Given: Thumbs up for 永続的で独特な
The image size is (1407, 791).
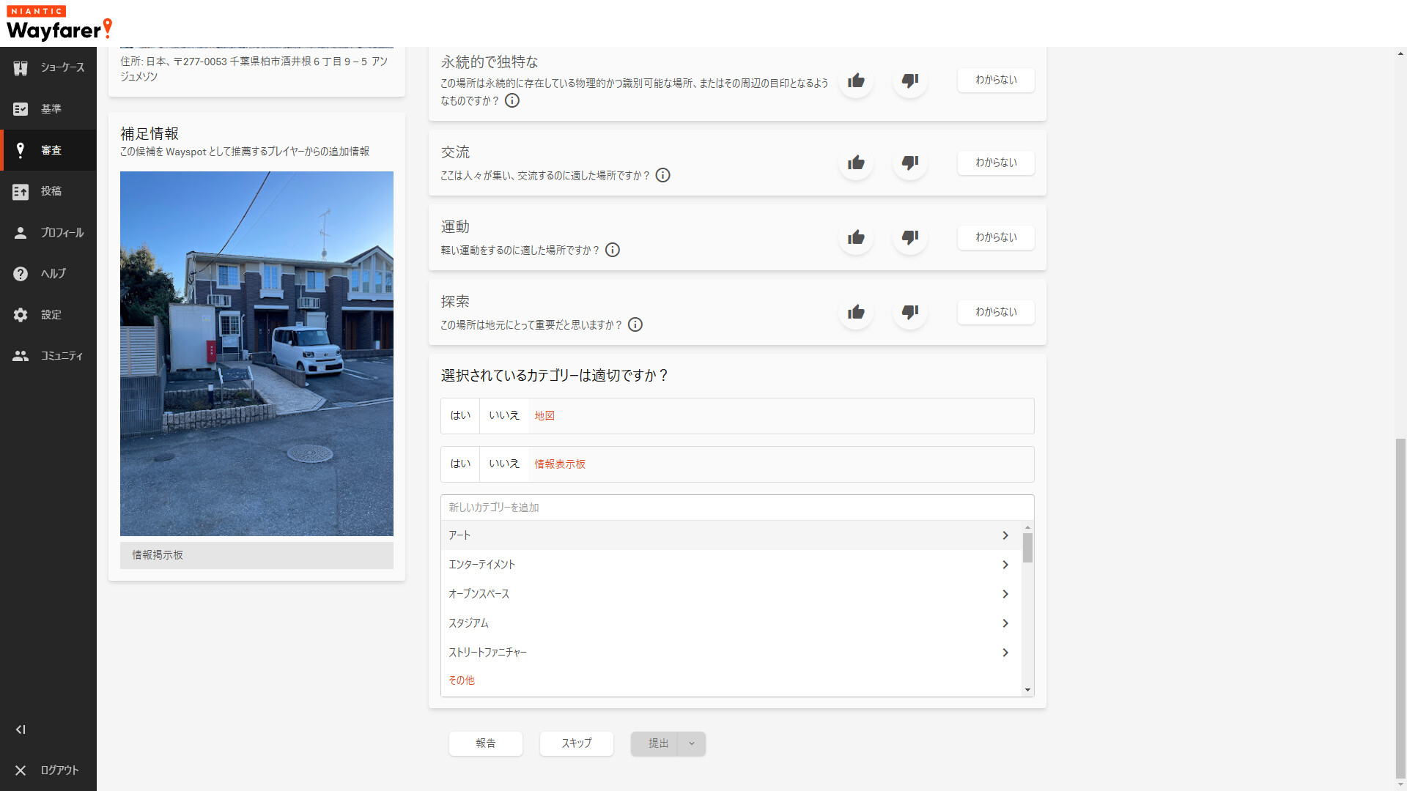Looking at the screenshot, I should pyautogui.click(x=856, y=81).
